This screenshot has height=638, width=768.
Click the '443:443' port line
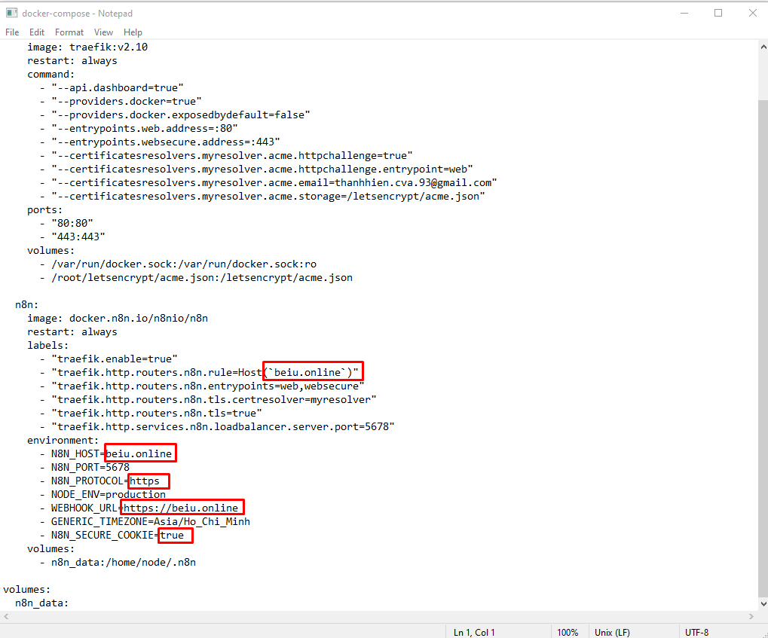(x=72, y=237)
